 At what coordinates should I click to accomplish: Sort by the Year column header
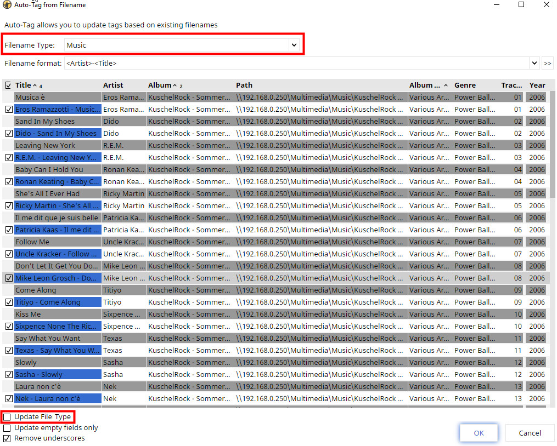(537, 85)
